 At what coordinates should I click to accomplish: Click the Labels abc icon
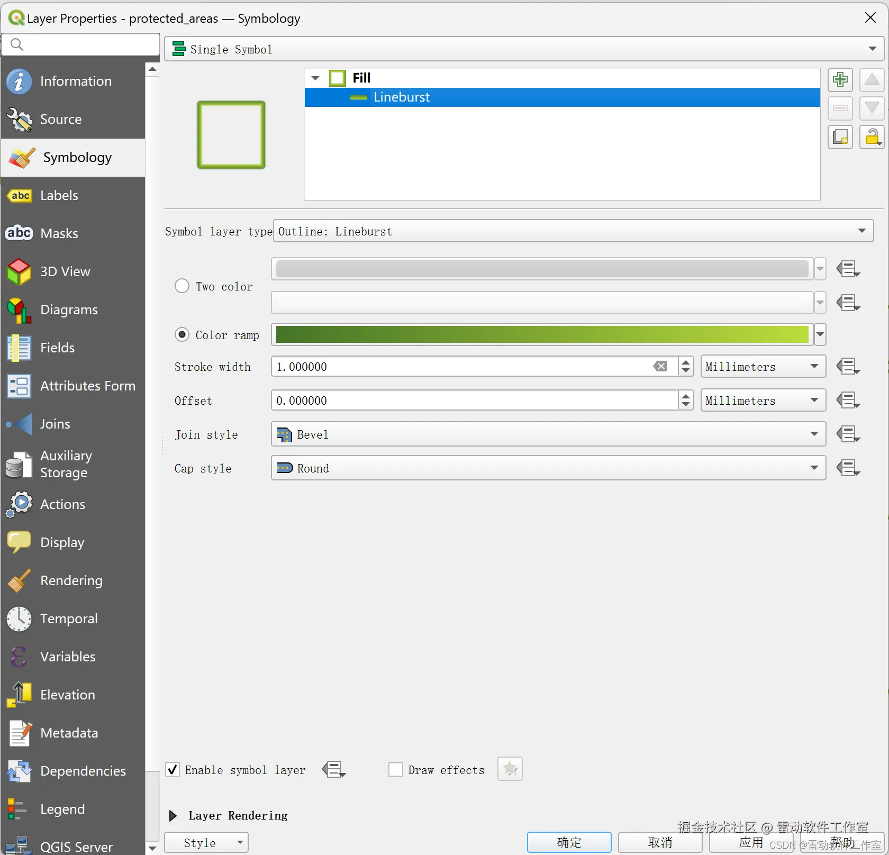tap(19, 195)
